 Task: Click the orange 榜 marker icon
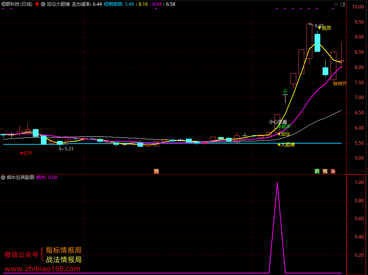(x=325, y=171)
